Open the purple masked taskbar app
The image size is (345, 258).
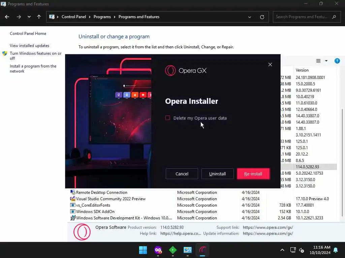coord(158,250)
